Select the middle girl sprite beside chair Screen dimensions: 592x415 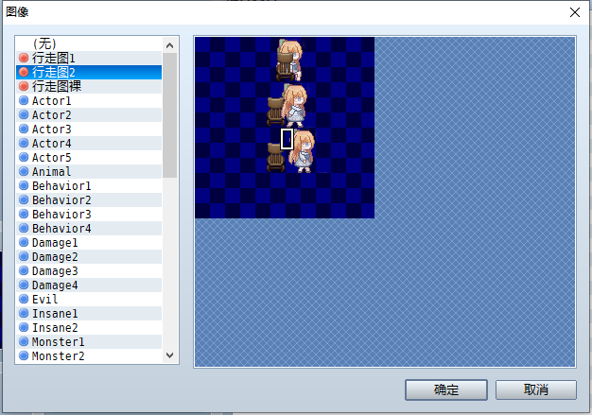(295, 105)
